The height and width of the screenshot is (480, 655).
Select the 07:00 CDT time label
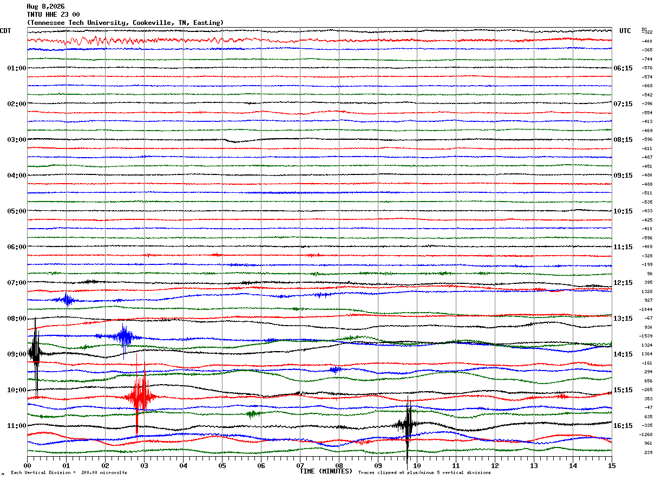pyautogui.click(x=17, y=283)
